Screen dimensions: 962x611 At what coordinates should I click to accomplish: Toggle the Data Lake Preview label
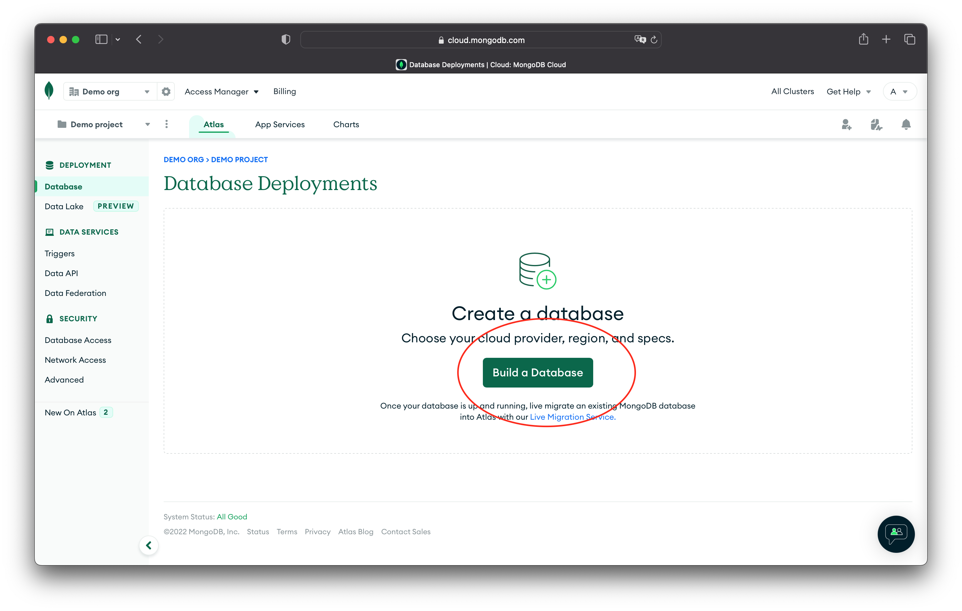(114, 206)
